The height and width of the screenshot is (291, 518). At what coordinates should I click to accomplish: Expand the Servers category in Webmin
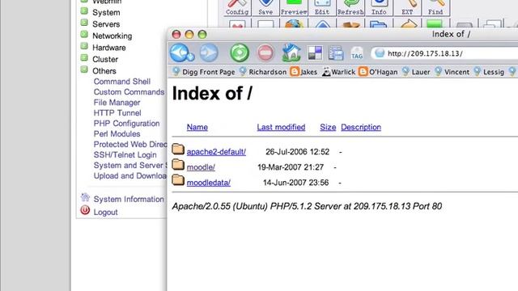[x=84, y=23]
